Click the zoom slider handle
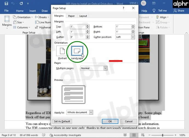 click(x=162, y=135)
